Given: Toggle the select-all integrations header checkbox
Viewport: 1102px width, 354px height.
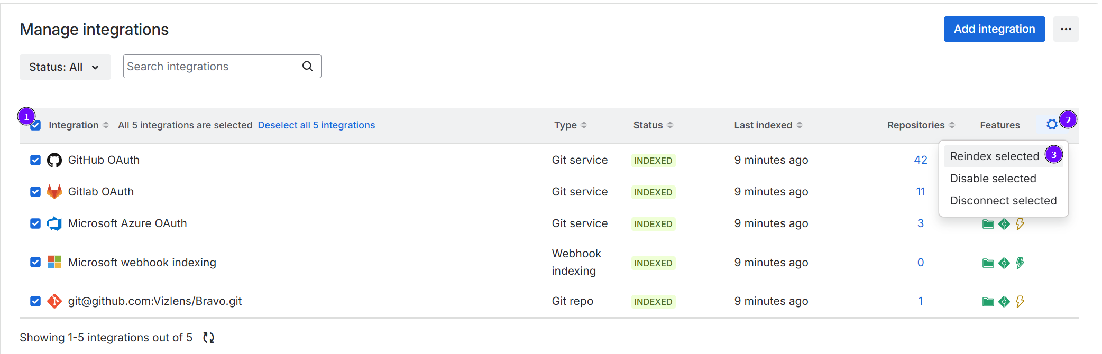Looking at the screenshot, I should pyautogui.click(x=35, y=126).
